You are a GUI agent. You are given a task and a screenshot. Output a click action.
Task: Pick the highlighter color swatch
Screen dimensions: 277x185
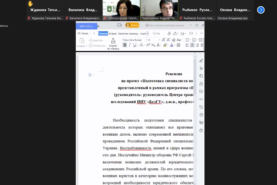[x=165, y=45]
